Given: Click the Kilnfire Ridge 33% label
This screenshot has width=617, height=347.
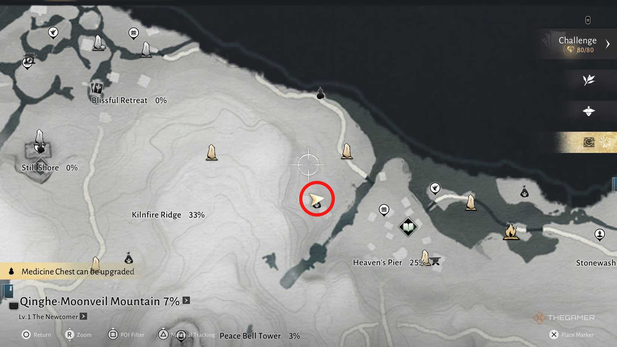Looking at the screenshot, I should click(168, 215).
